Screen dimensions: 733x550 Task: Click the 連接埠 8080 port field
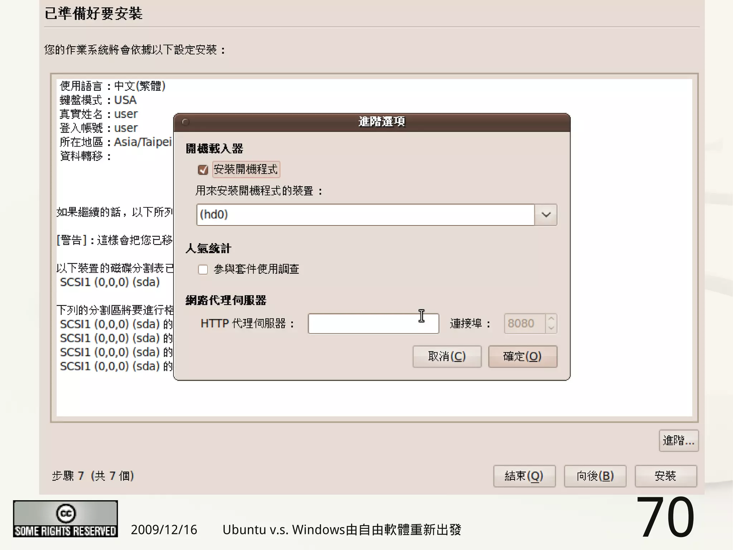[x=525, y=324]
